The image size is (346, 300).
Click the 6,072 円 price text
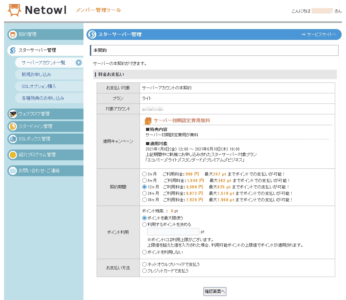pyautogui.click(x=194, y=193)
